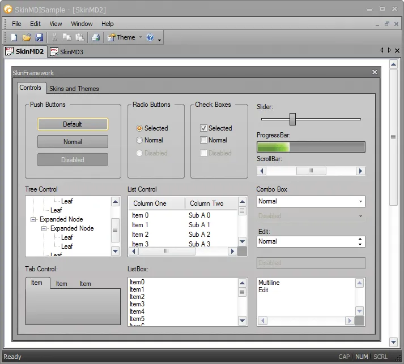Click the Cut scissors toolbar icon
This screenshot has width=404, height=364.
pyautogui.click(x=54, y=37)
